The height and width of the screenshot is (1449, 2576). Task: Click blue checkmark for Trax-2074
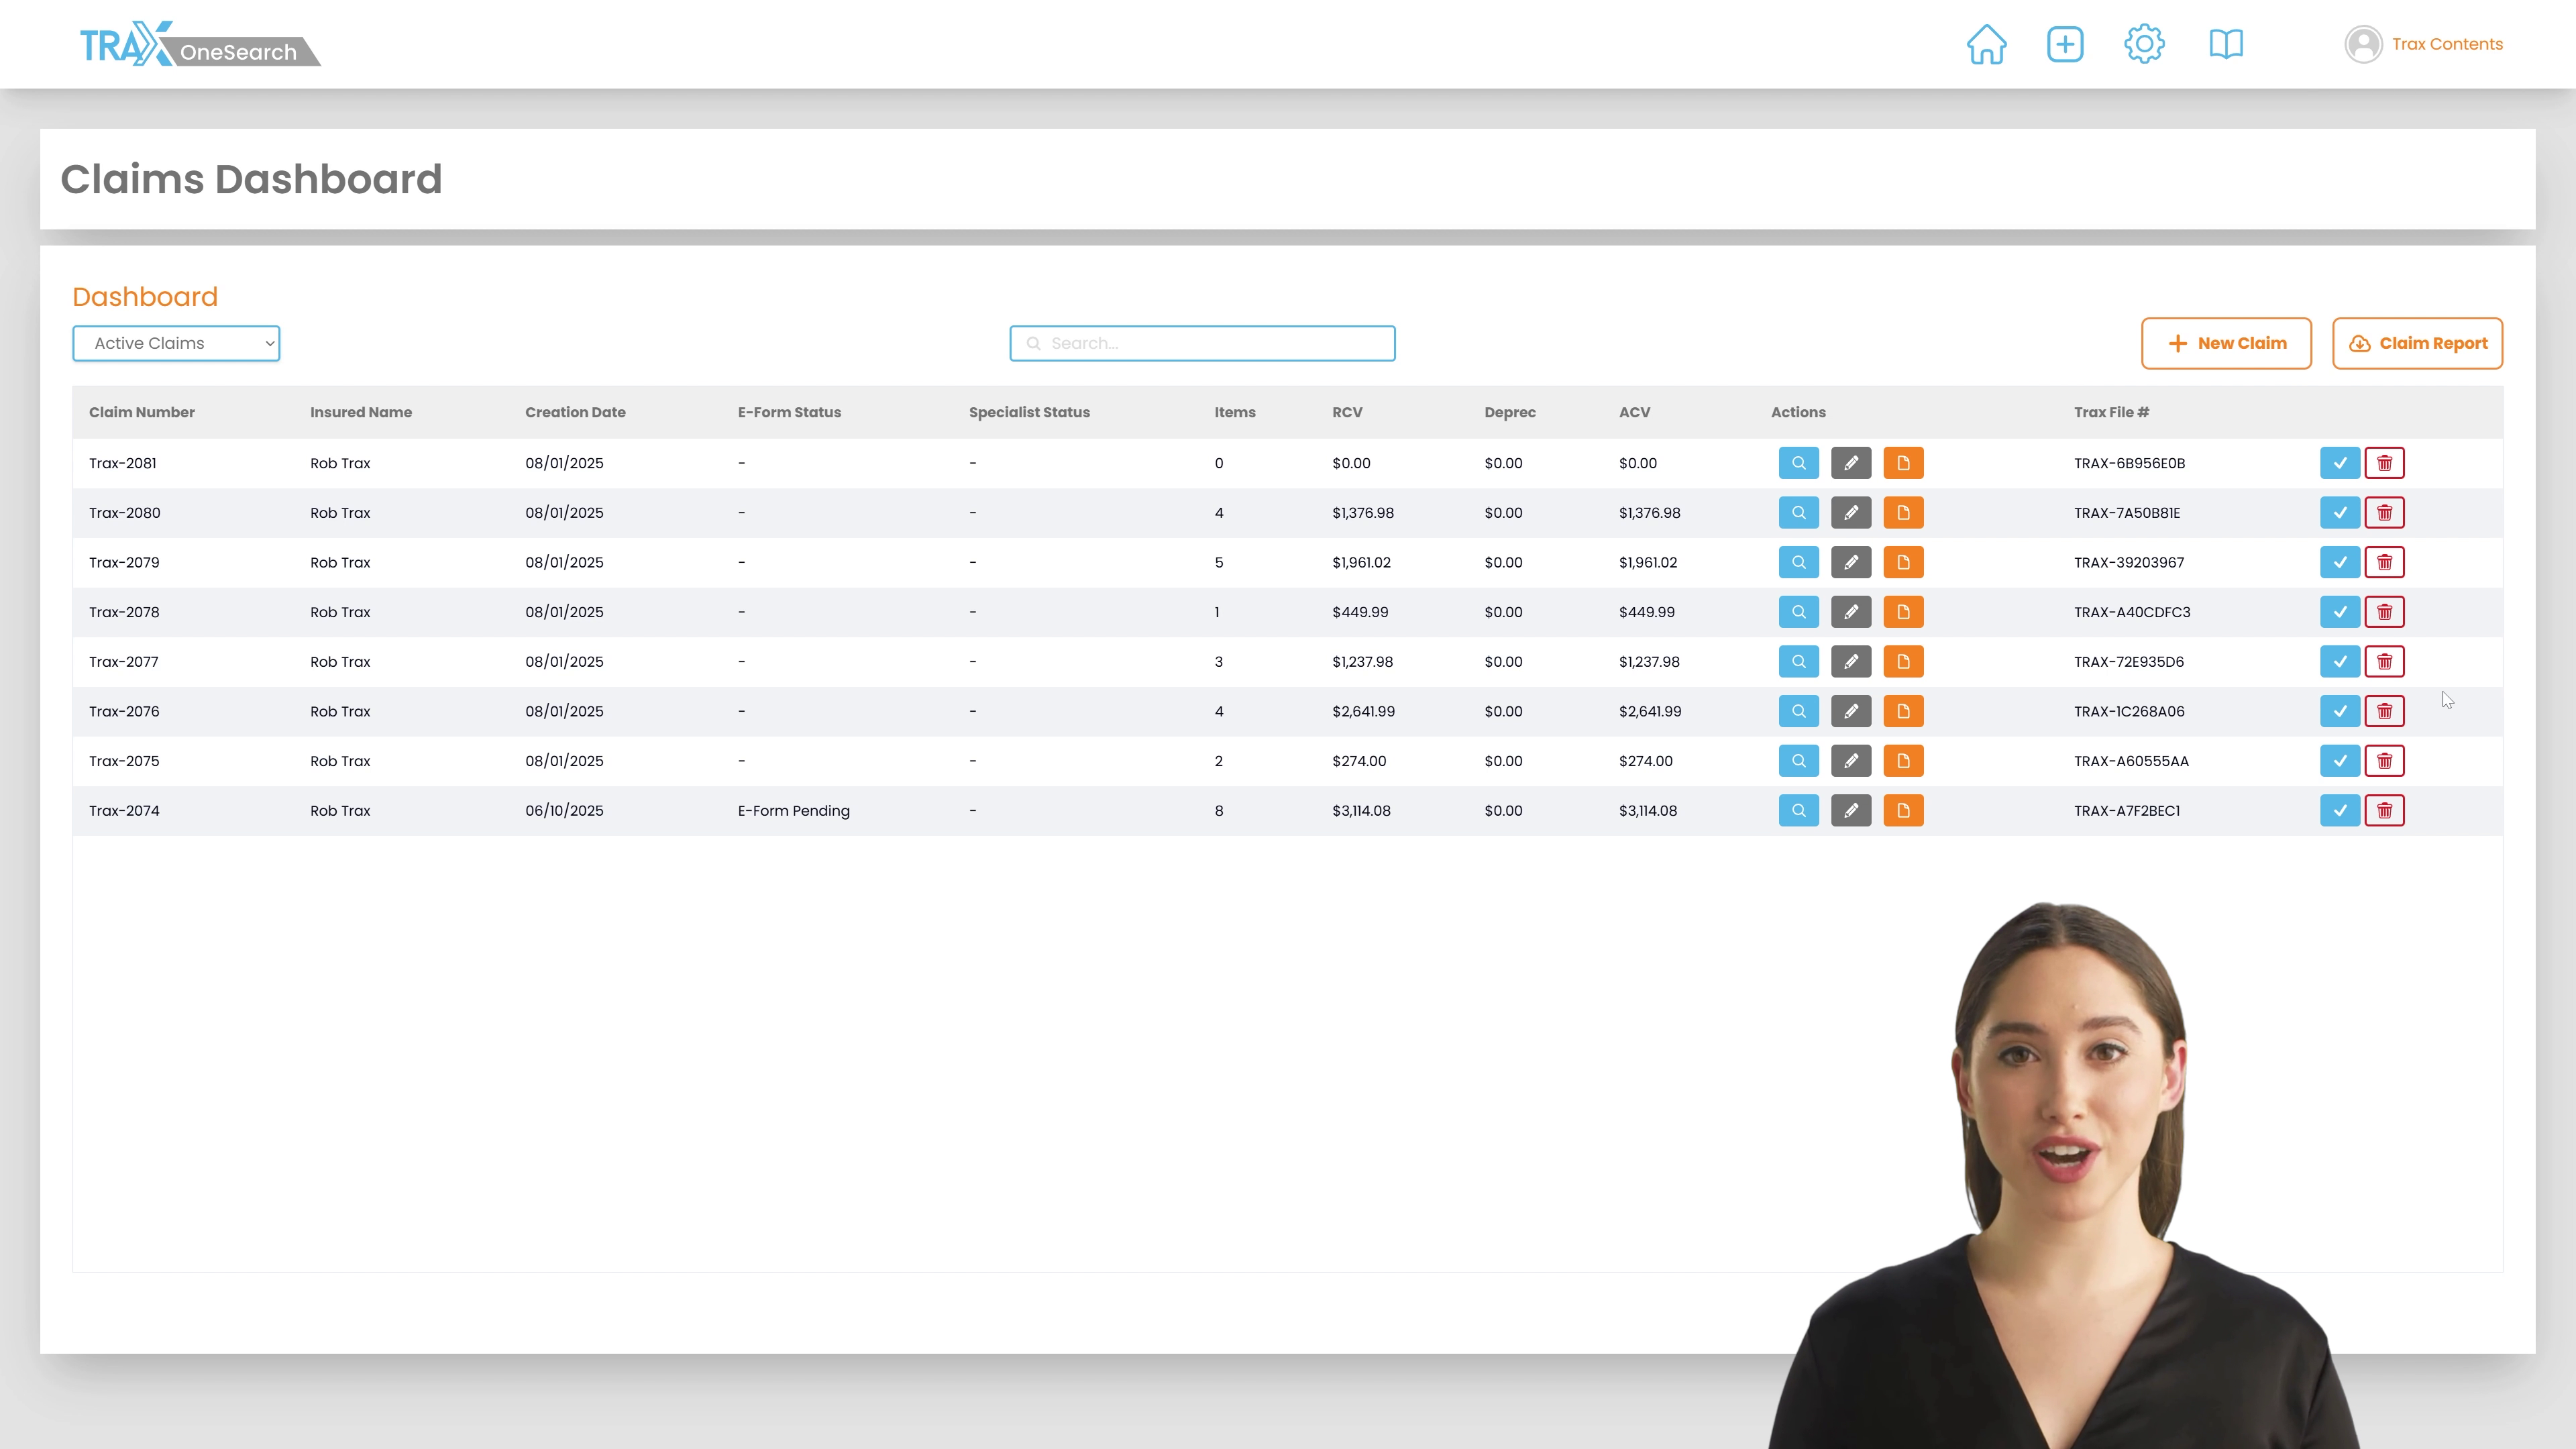point(2339,811)
